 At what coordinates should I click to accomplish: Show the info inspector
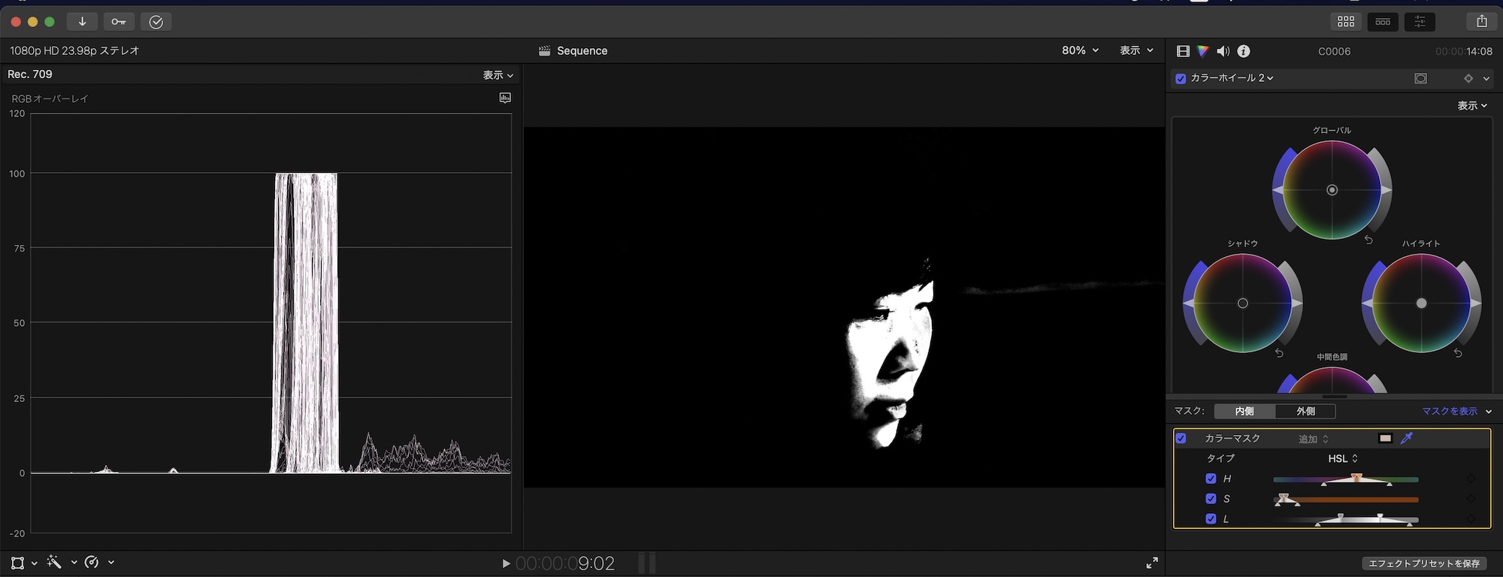(x=1244, y=51)
